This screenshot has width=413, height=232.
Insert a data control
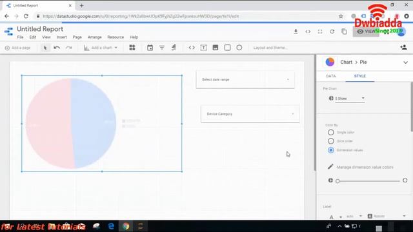pyautogui.click(x=174, y=48)
